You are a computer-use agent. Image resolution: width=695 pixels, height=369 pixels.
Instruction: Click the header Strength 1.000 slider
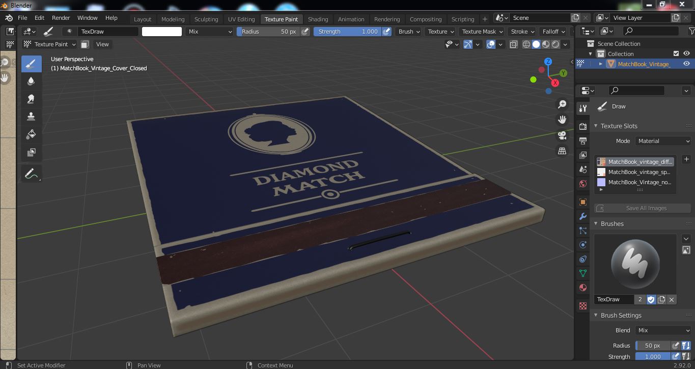pos(347,32)
